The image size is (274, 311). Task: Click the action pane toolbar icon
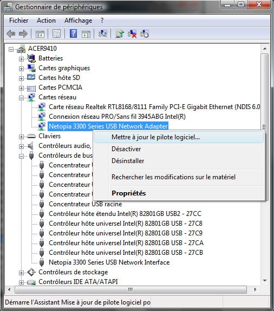[x=86, y=34]
